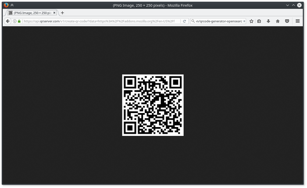This screenshot has height=188, width=307.
Task: Open a new tab with plus button
Action: coord(62,13)
